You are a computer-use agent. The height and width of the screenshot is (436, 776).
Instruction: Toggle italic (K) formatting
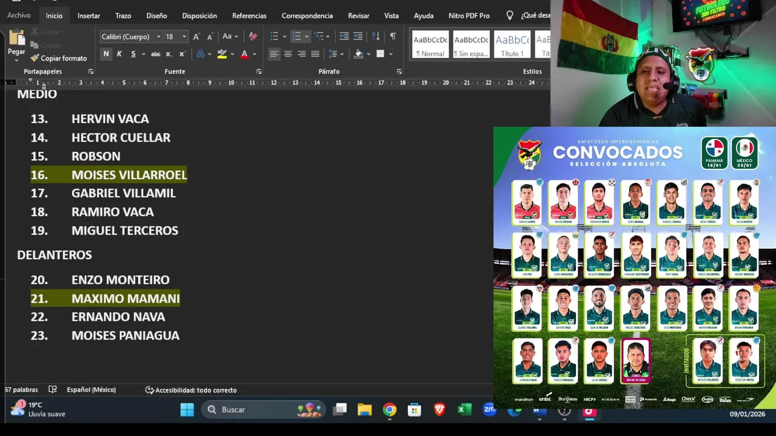pyautogui.click(x=119, y=54)
